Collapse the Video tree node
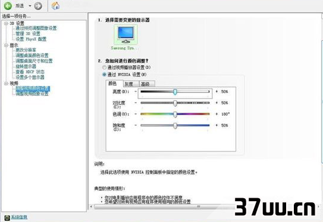Screen dimensions: 323x222 tap(7, 83)
